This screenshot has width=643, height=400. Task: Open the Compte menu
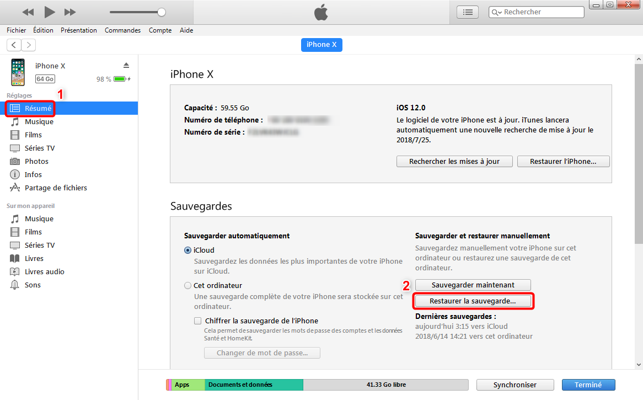(160, 30)
